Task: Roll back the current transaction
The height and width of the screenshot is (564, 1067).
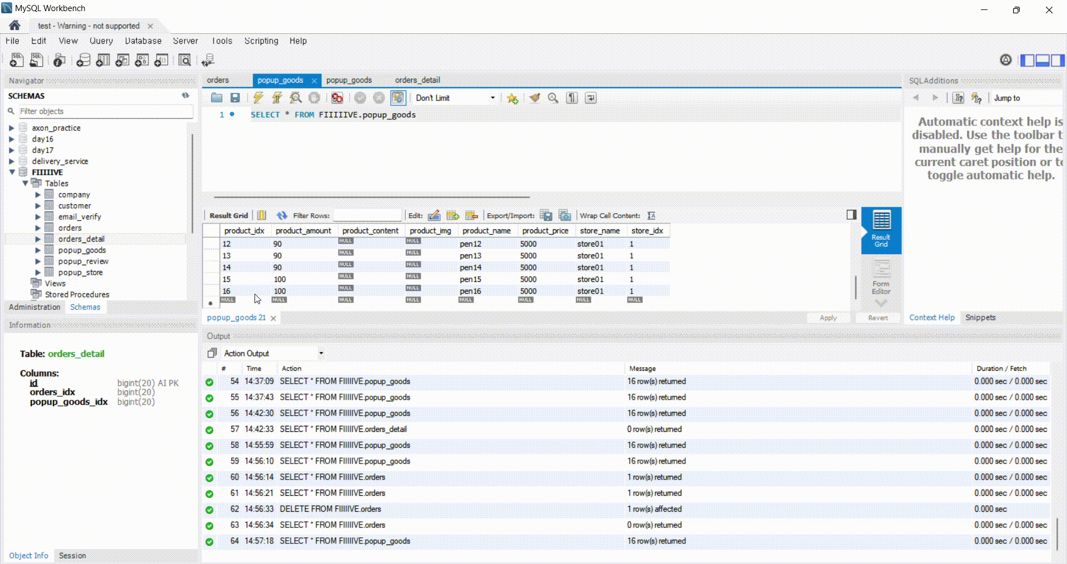Action: [x=379, y=98]
